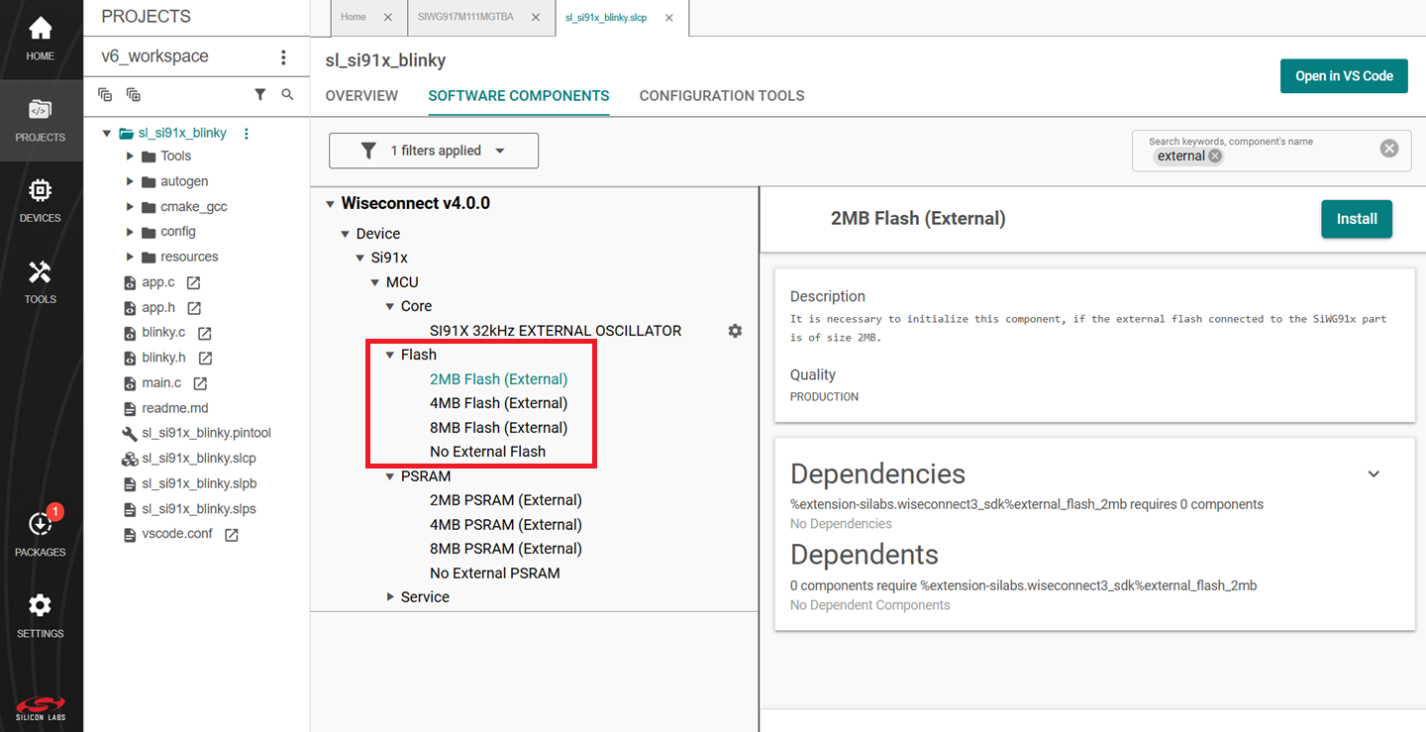Switch to the Configuration Tools tab
Viewport: 1426px width, 732px height.
click(x=721, y=96)
